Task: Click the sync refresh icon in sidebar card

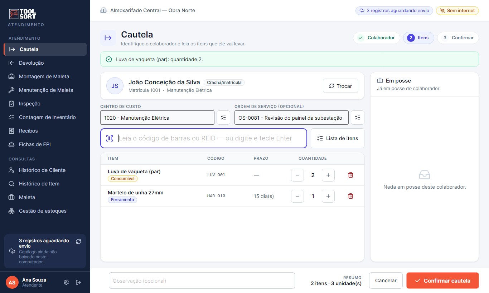Action: [78, 242]
